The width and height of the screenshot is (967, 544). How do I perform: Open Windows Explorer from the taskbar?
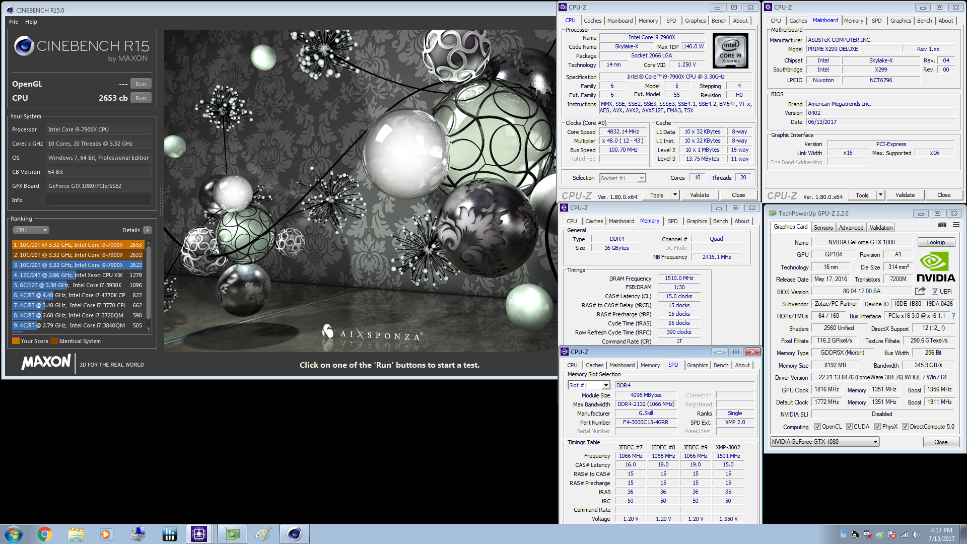coord(76,534)
